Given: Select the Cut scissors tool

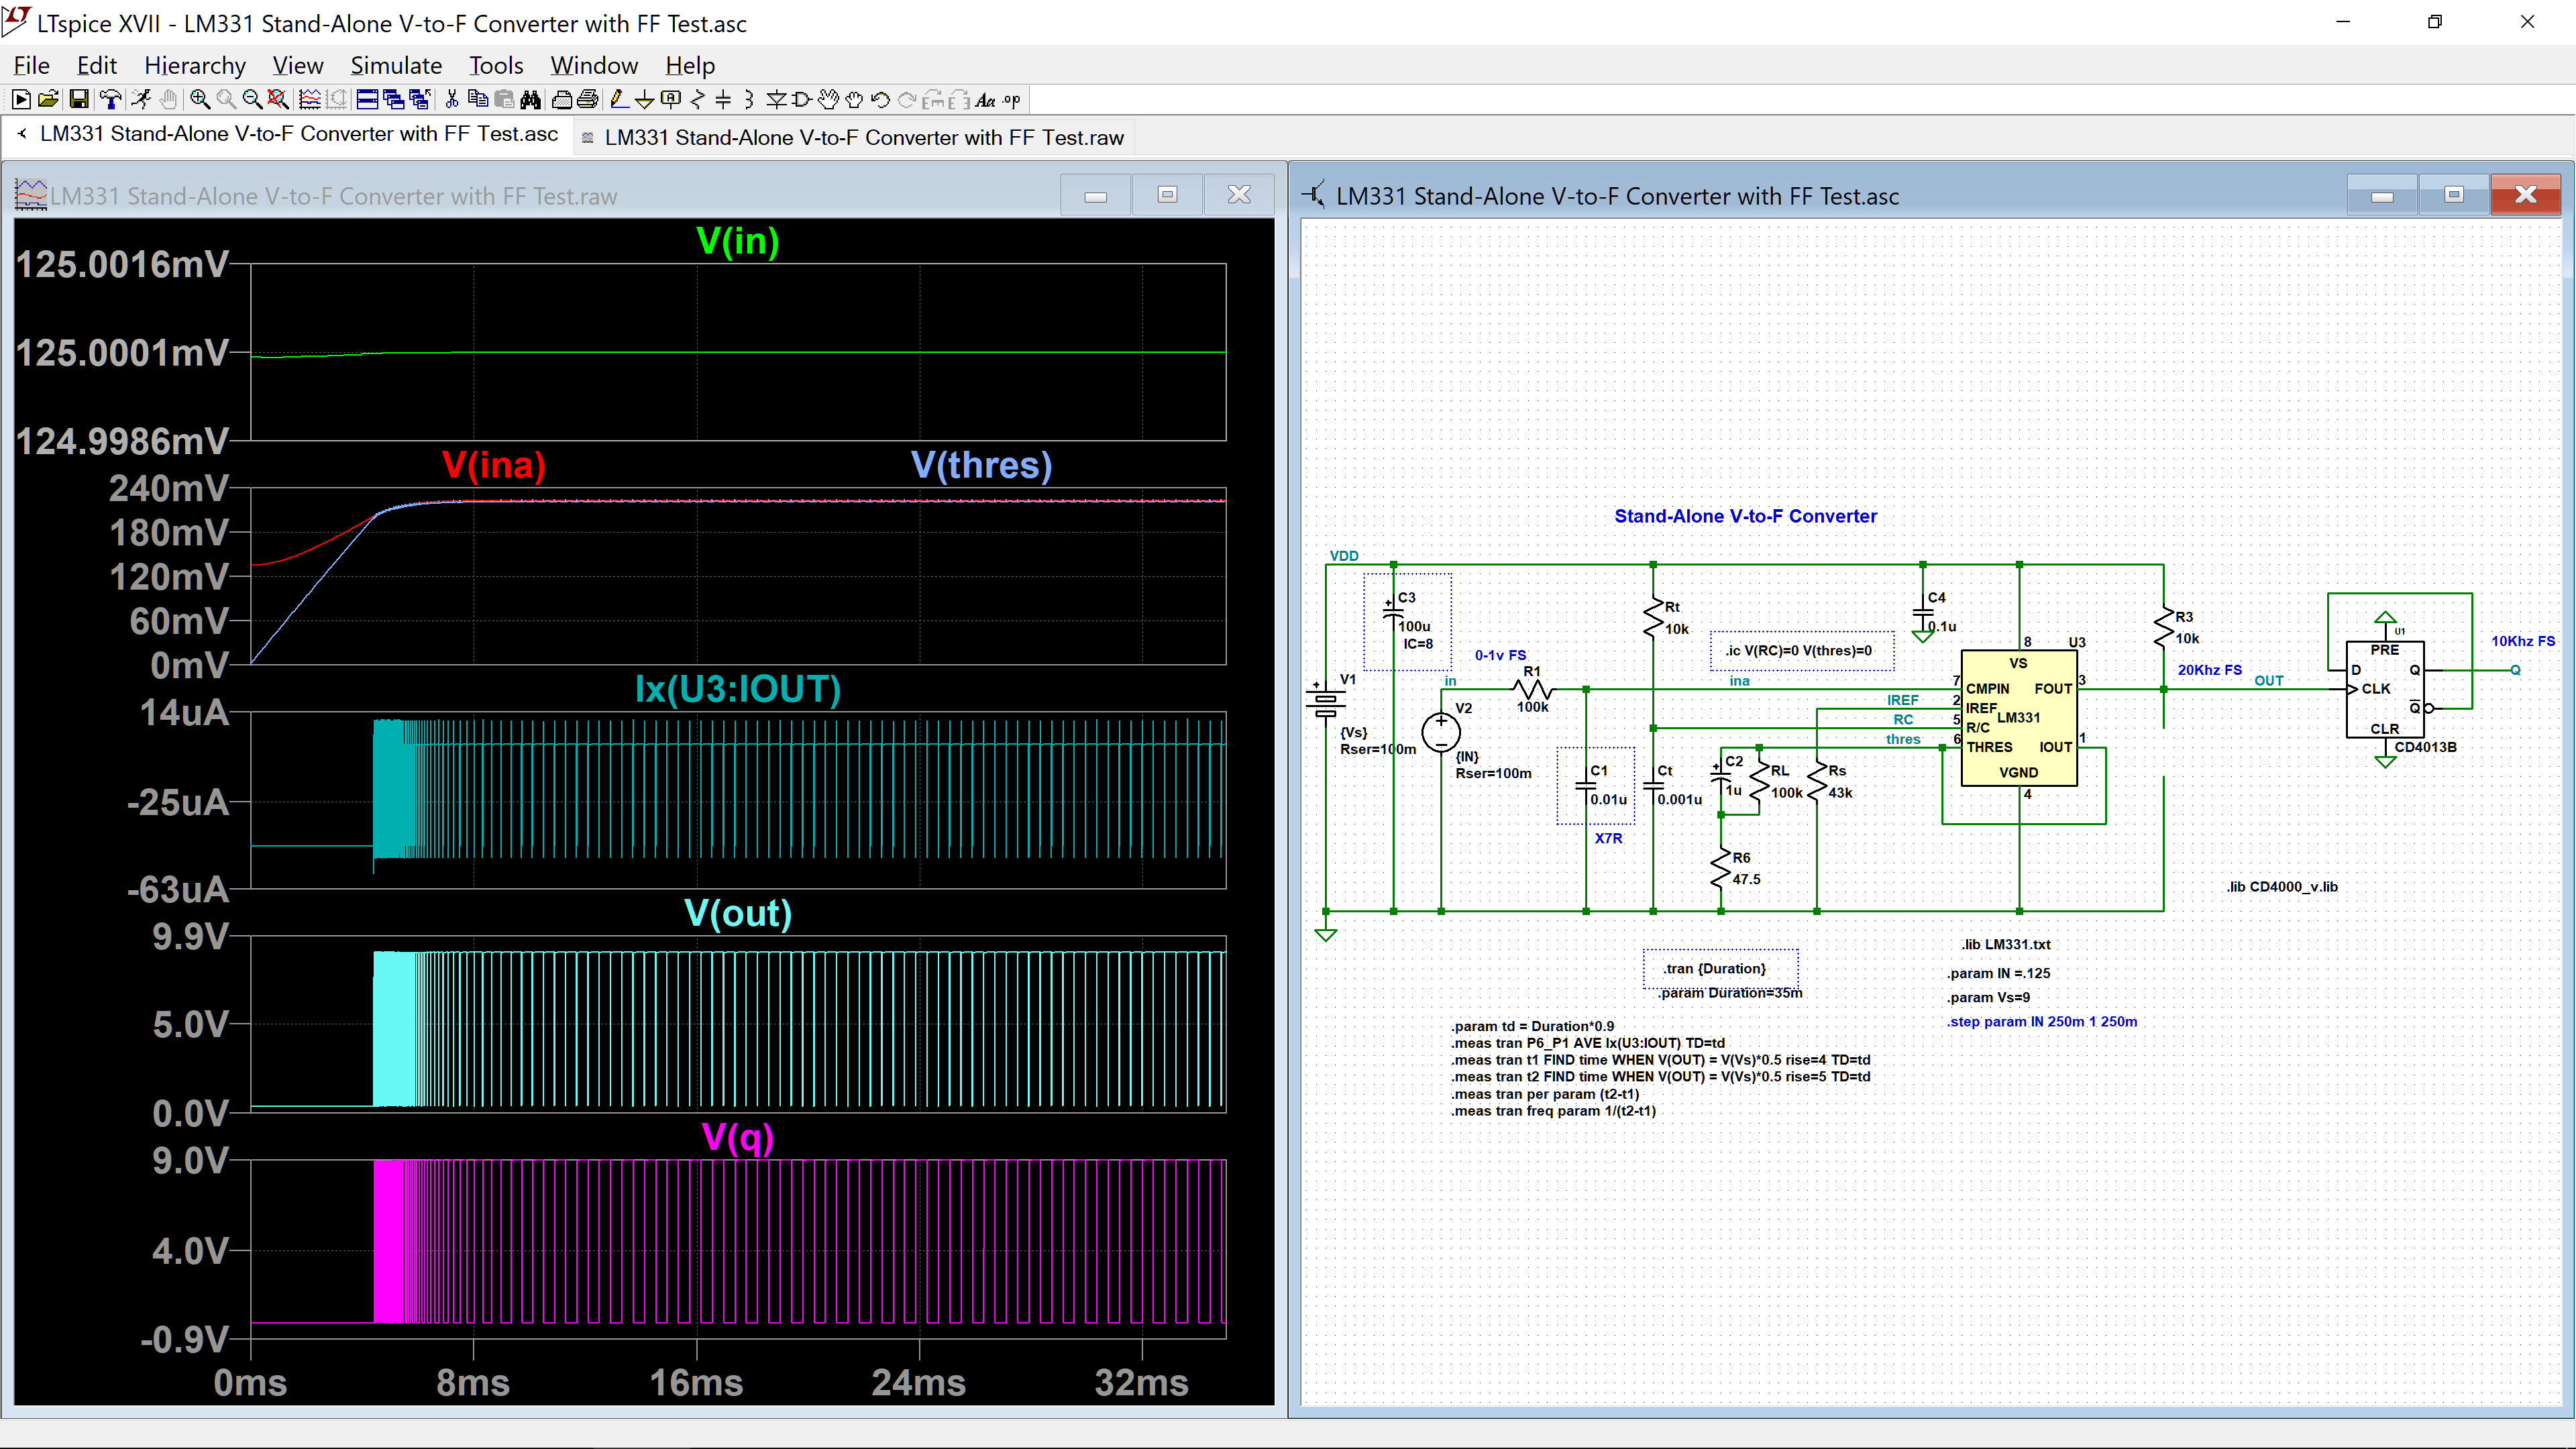Looking at the screenshot, I should click(452, 100).
